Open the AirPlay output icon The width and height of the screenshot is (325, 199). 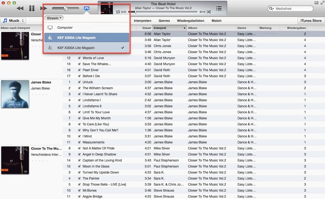(87, 9)
